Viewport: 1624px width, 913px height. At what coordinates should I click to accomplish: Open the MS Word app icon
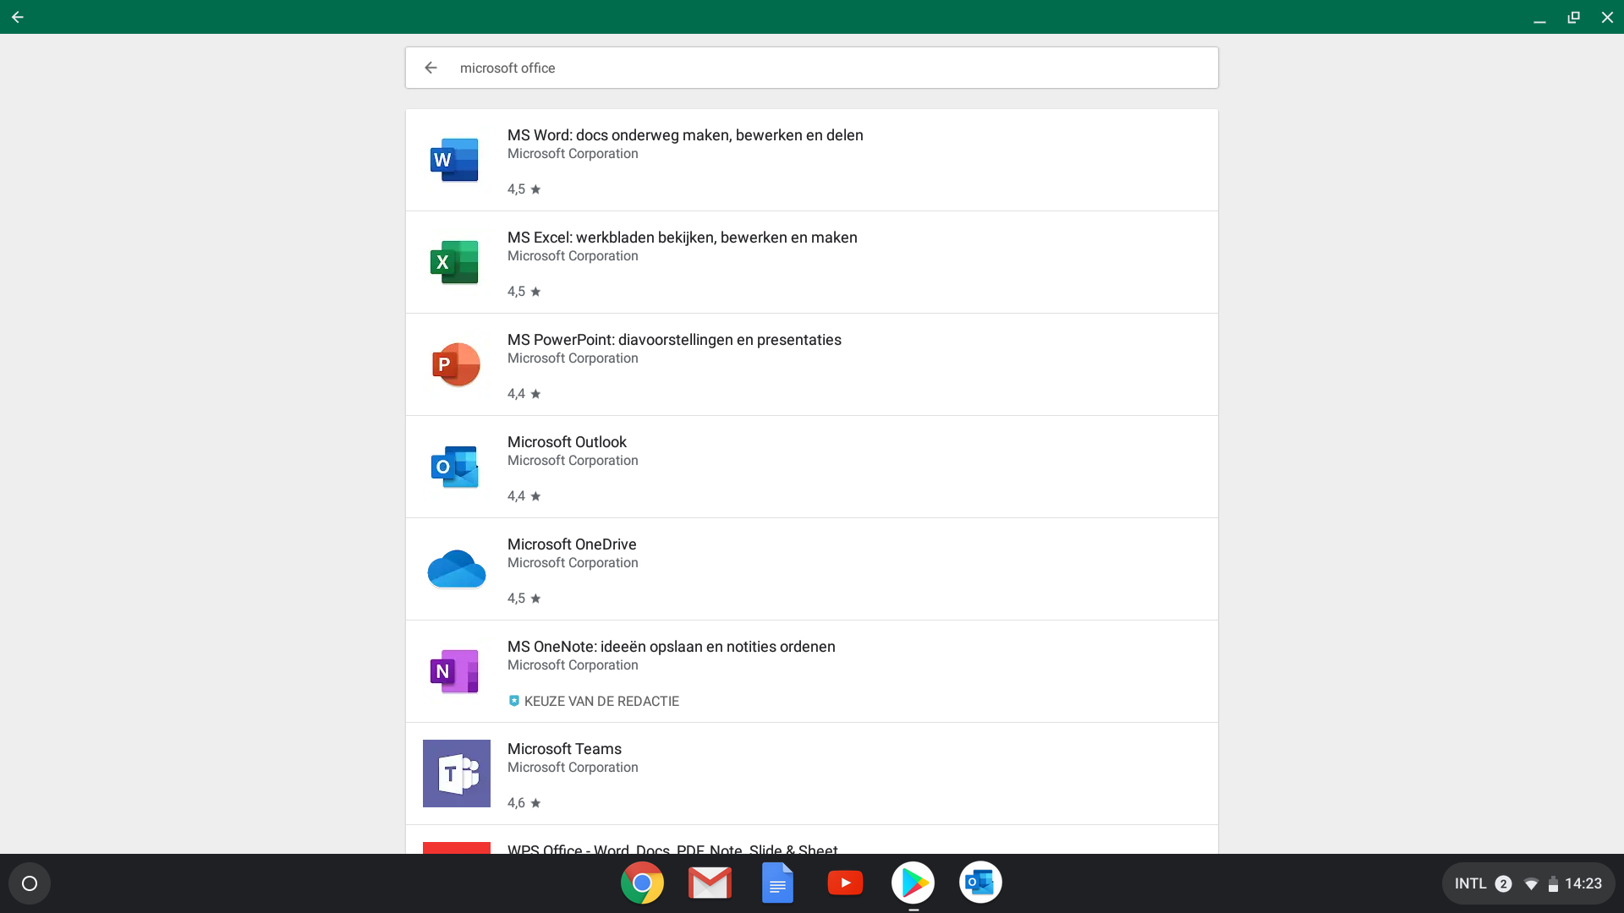[455, 160]
